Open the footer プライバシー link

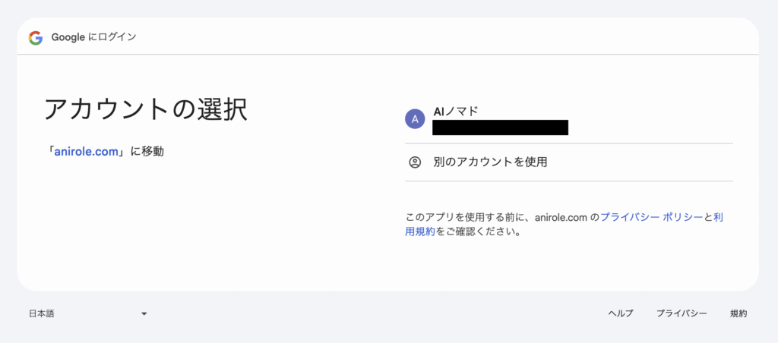[x=682, y=313]
